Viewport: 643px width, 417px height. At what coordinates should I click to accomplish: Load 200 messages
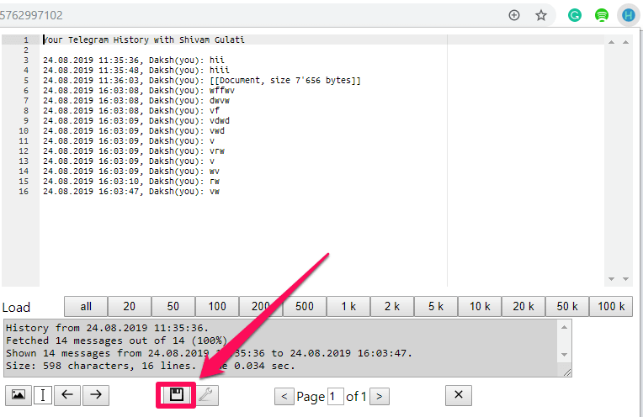[261, 306]
